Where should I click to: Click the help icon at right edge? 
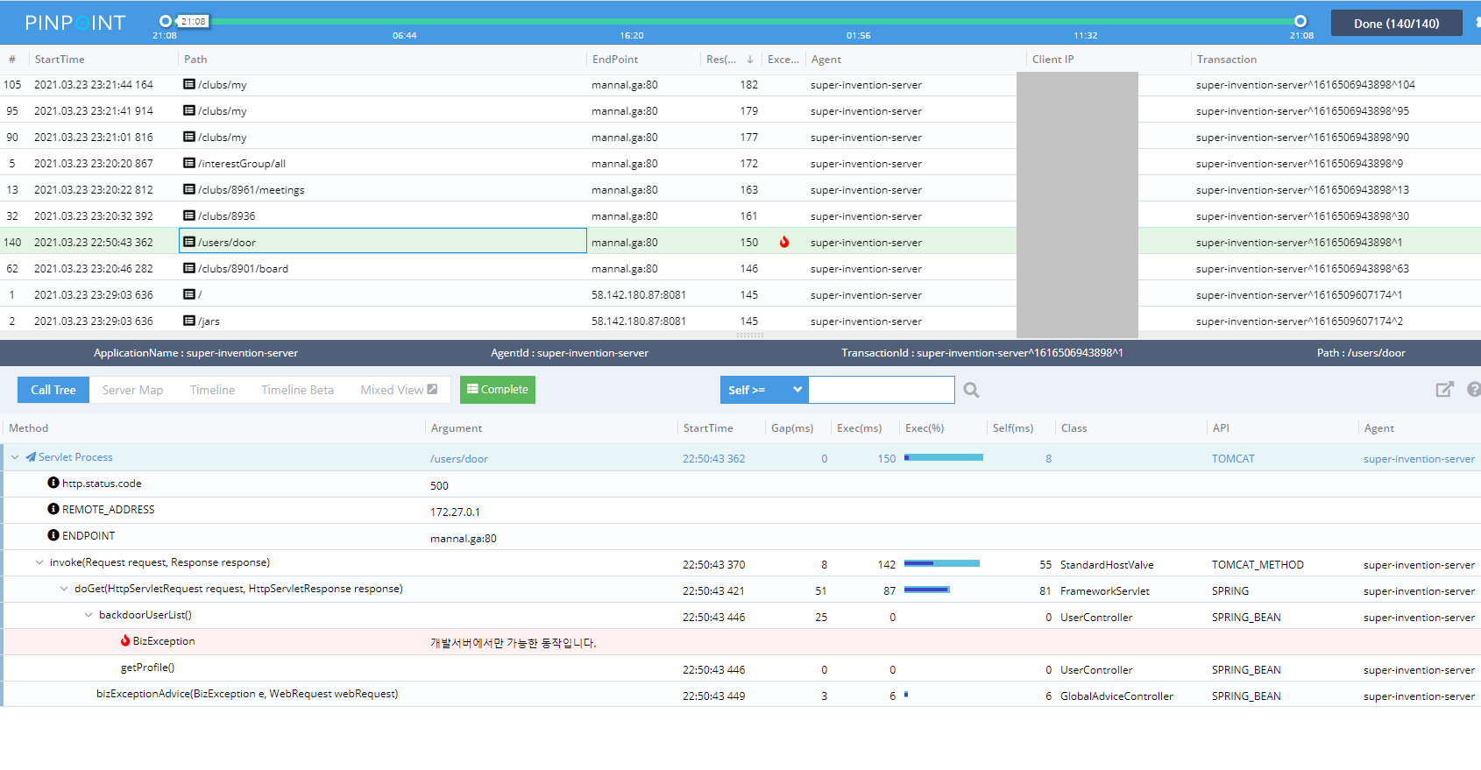[x=1474, y=390]
